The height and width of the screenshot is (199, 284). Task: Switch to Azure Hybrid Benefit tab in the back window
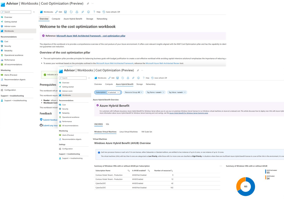point(73,19)
